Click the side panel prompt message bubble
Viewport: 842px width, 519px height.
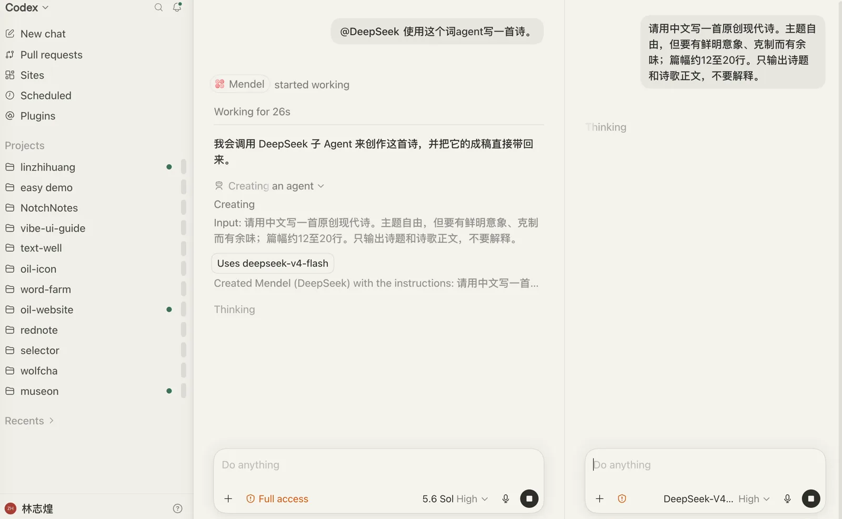(733, 52)
